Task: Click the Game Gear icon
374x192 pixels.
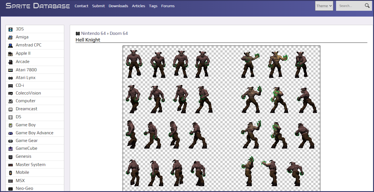Action: (11, 141)
